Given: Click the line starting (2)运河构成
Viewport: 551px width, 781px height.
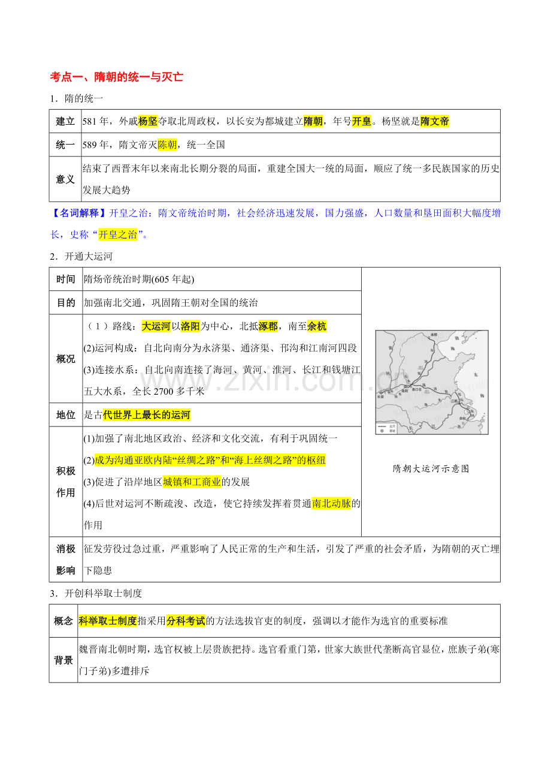Looking at the screenshot, I should [x=220, y=348].
